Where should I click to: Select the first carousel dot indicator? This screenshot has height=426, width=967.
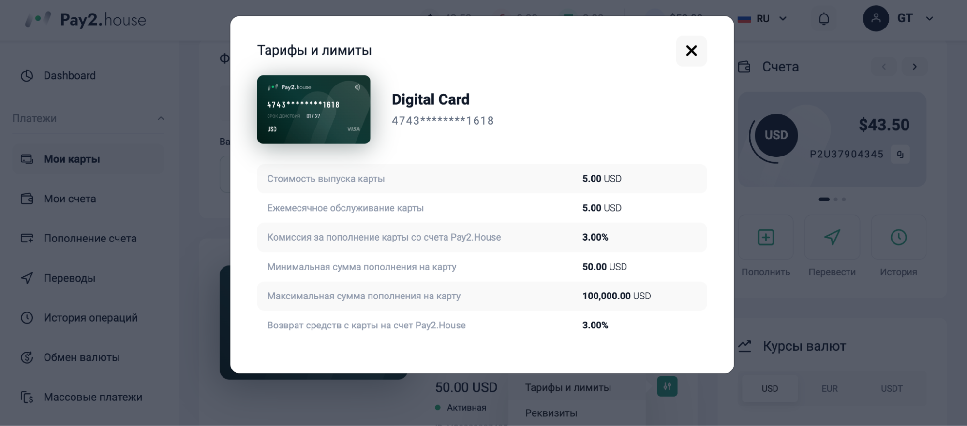tap(824, 199)
